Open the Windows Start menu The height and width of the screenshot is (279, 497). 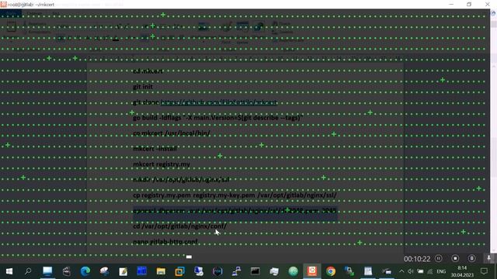click(9, 271)
